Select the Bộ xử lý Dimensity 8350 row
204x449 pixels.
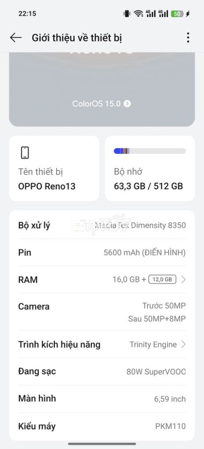click(x=102, y=225)
